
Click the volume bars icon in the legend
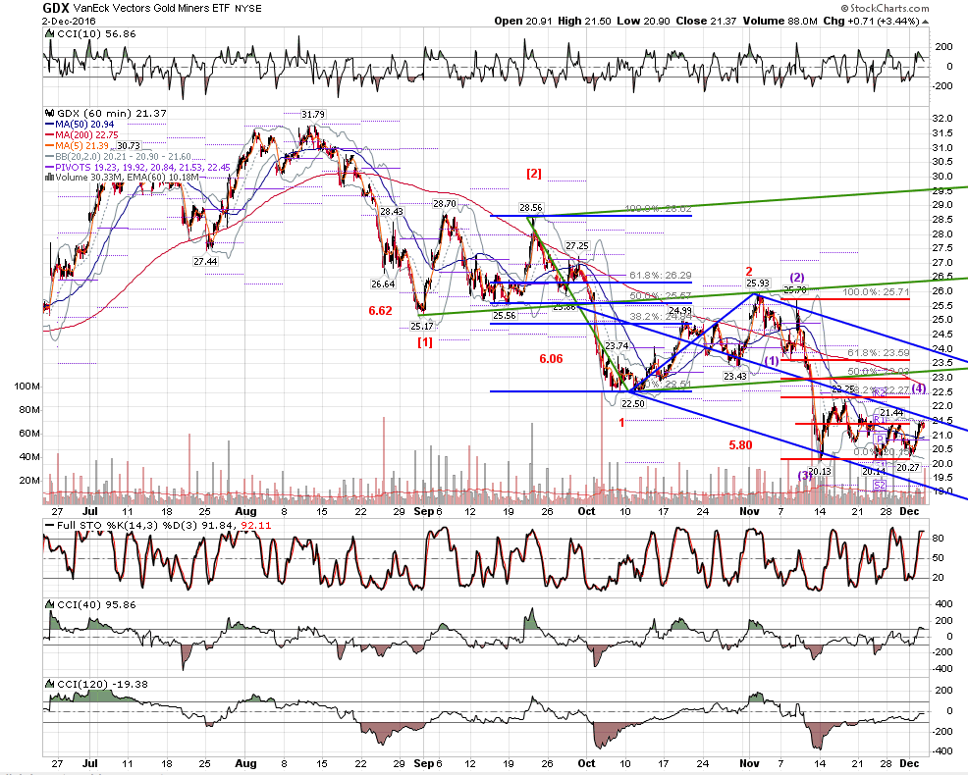click(50, 178)
